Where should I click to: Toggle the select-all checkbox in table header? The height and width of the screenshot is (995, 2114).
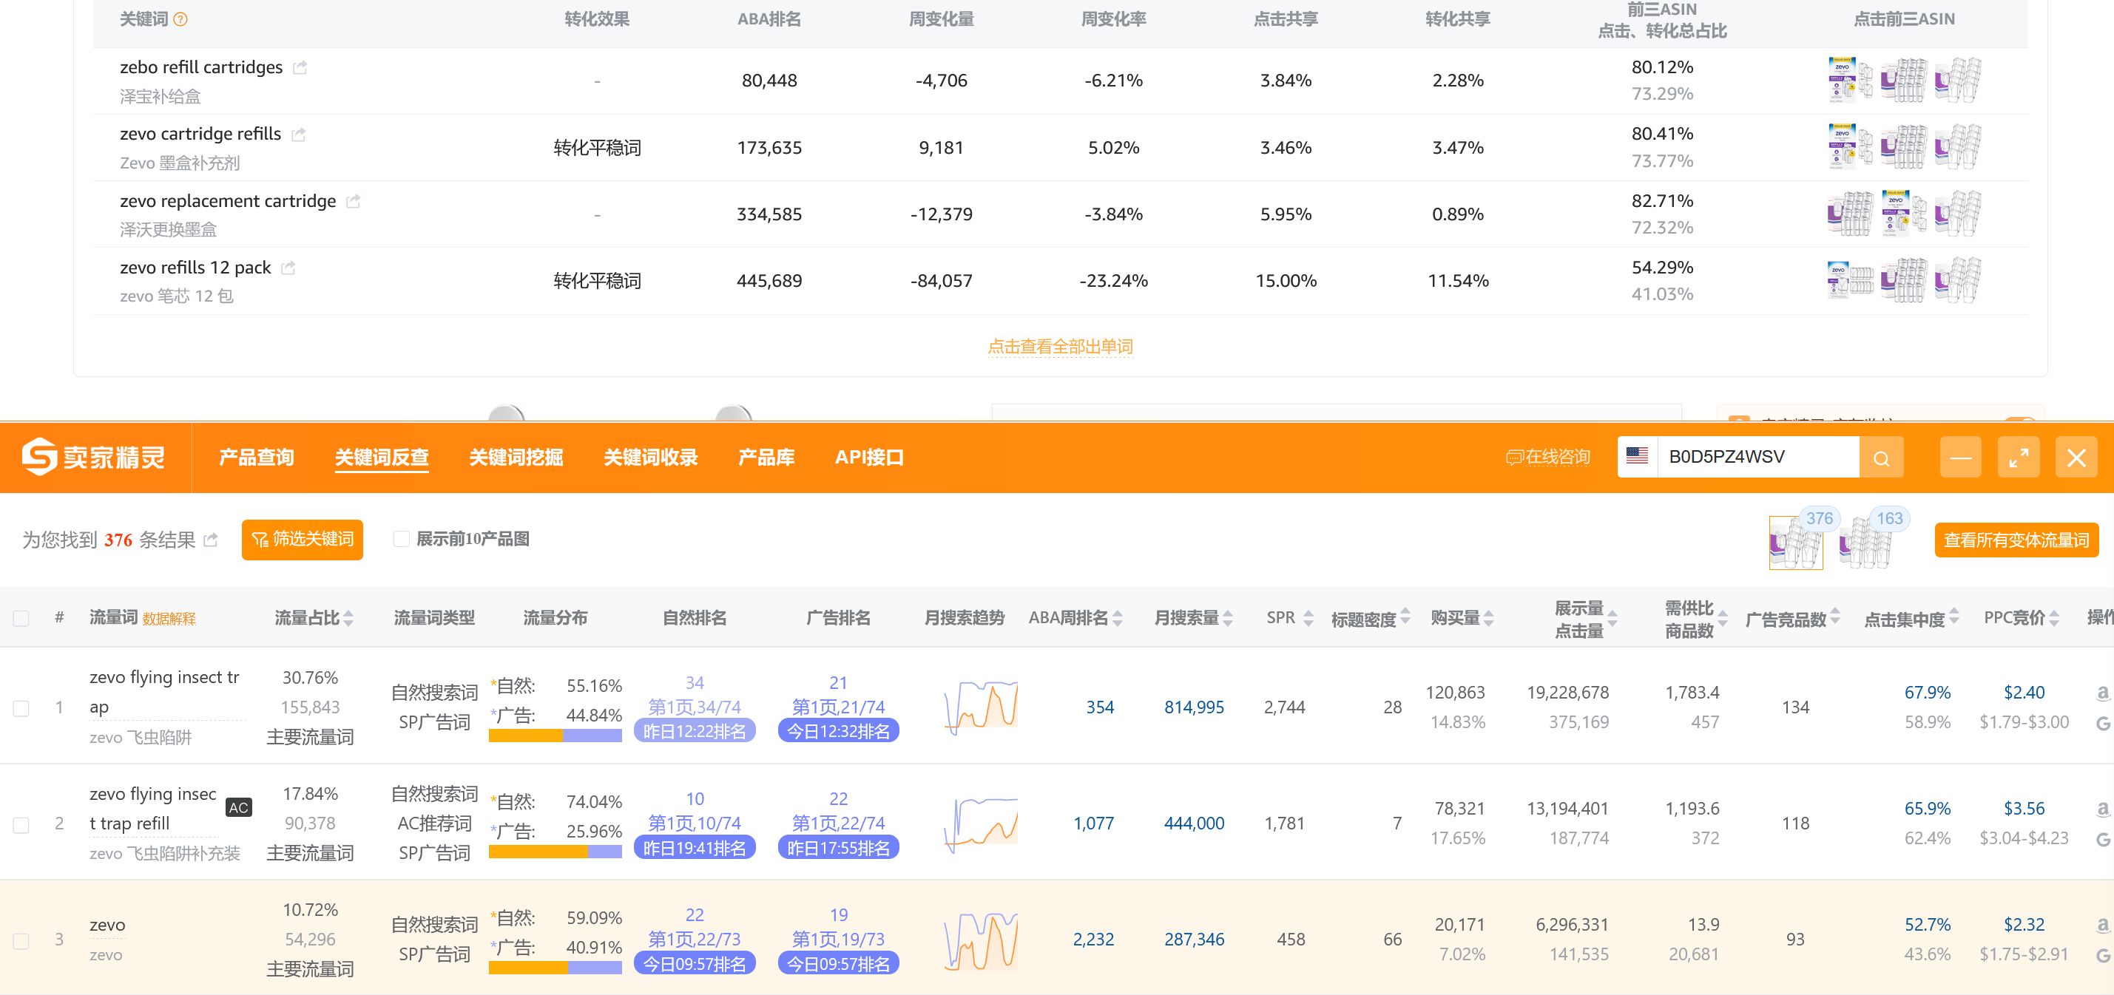click(21, 619)
